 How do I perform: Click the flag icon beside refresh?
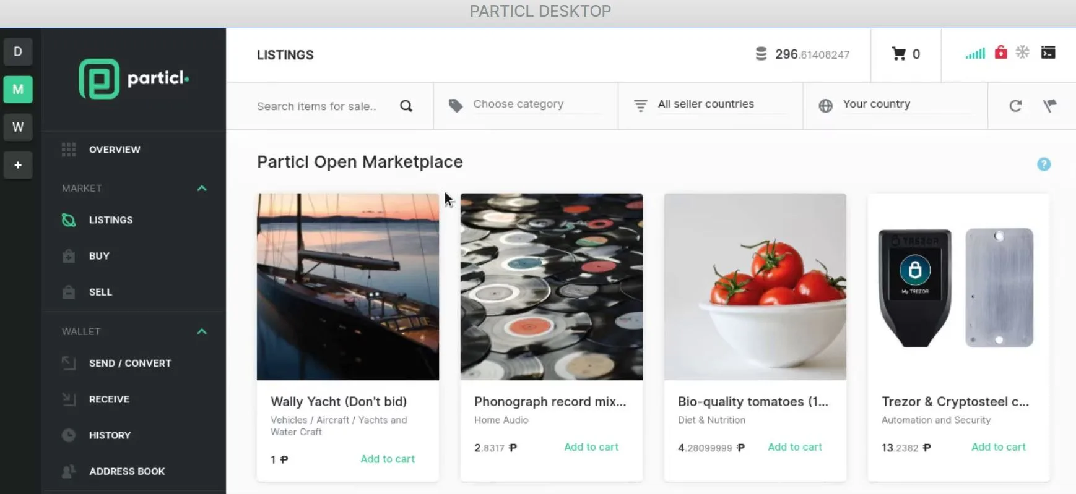point(1049,106)
